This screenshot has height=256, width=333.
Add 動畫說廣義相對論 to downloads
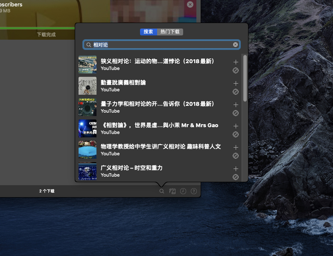point(236,83)
